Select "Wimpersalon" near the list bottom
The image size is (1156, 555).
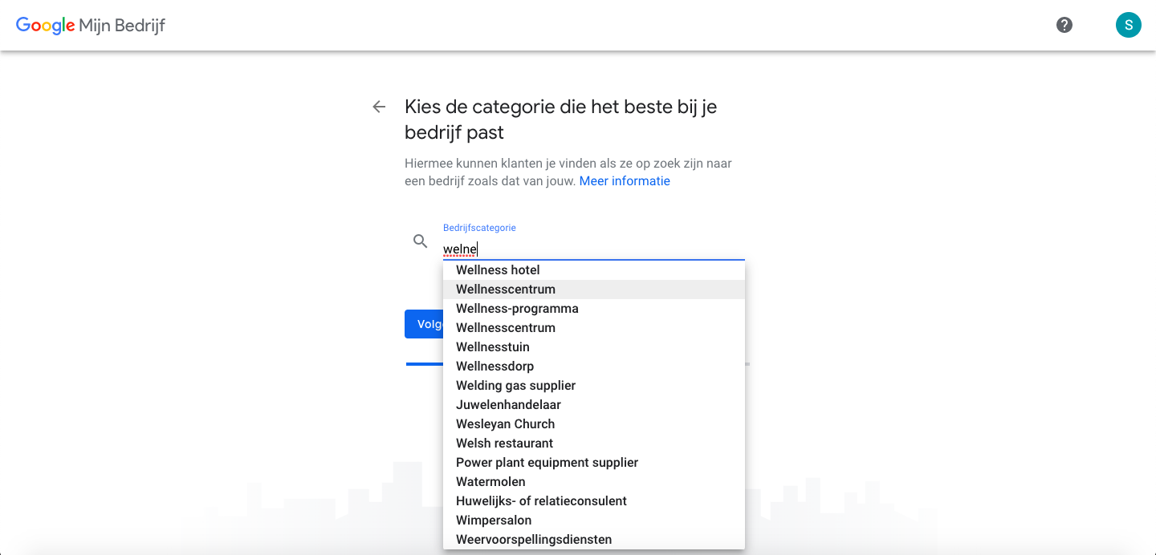(x=493, y=520)
